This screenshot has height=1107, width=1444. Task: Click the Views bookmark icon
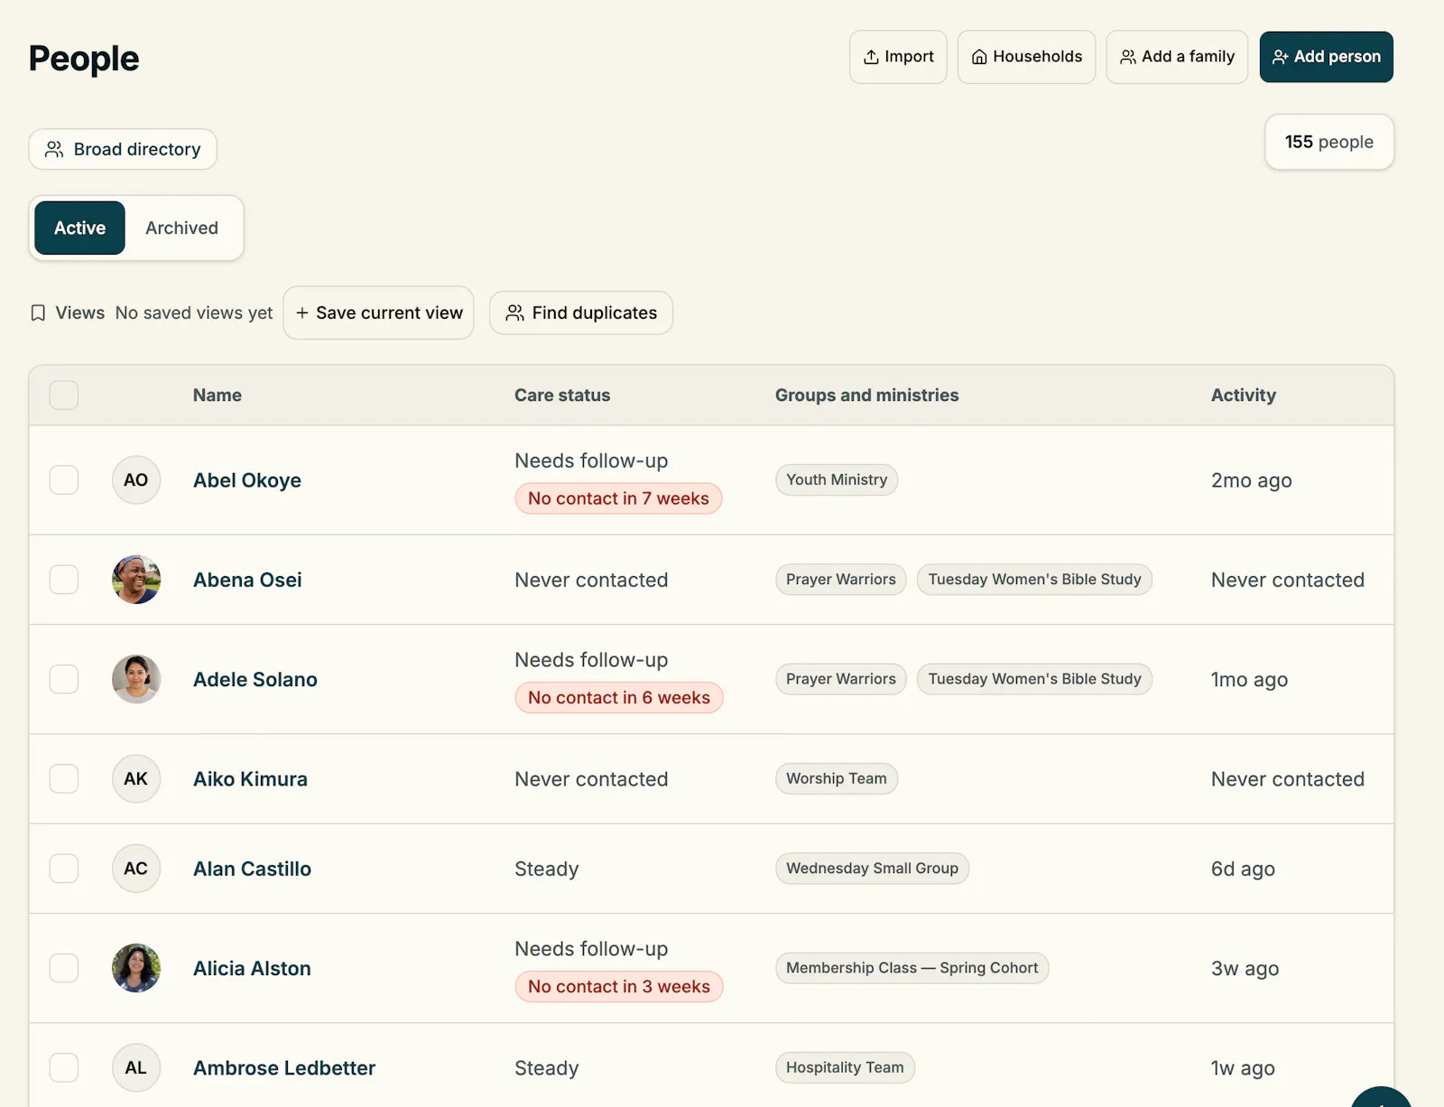38,312
